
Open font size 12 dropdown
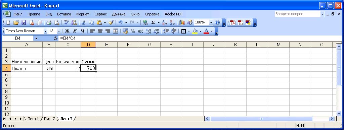(x=58, y=31)
